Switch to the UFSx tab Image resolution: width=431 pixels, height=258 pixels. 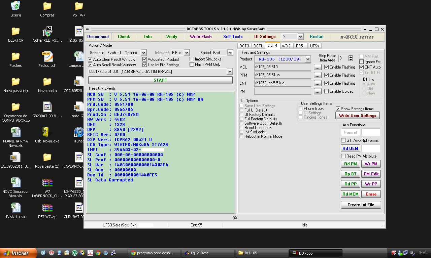coord(314,46)
